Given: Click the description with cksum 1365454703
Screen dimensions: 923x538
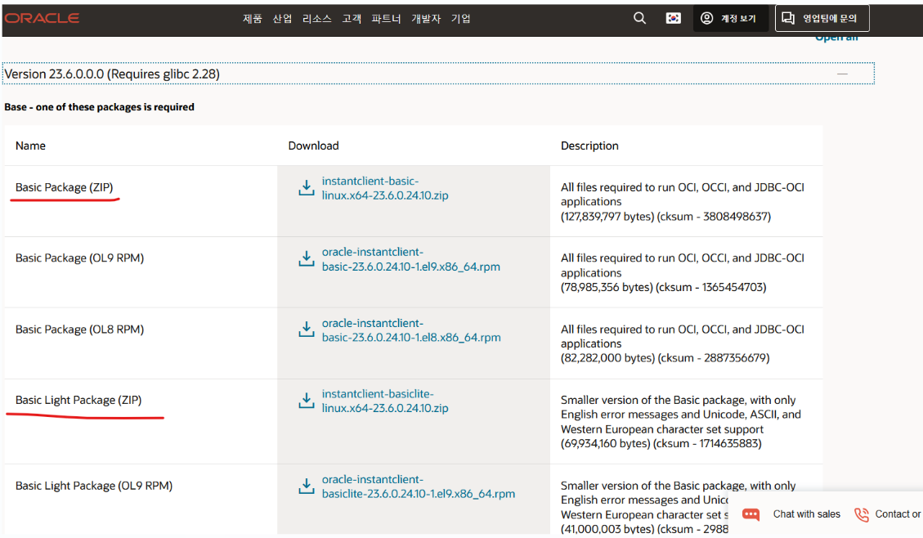Looking at the screenshot, I should [683, 272].
